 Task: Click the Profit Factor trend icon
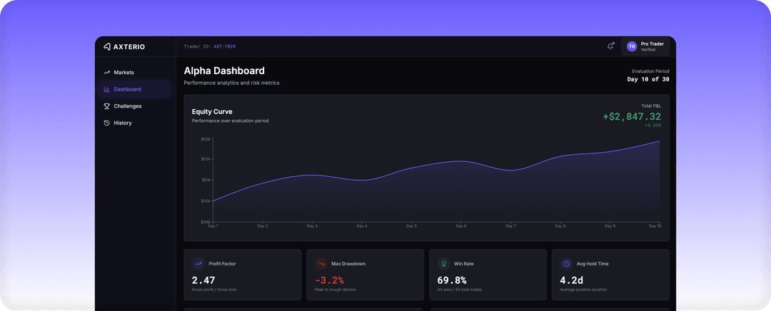click(198, 264)
